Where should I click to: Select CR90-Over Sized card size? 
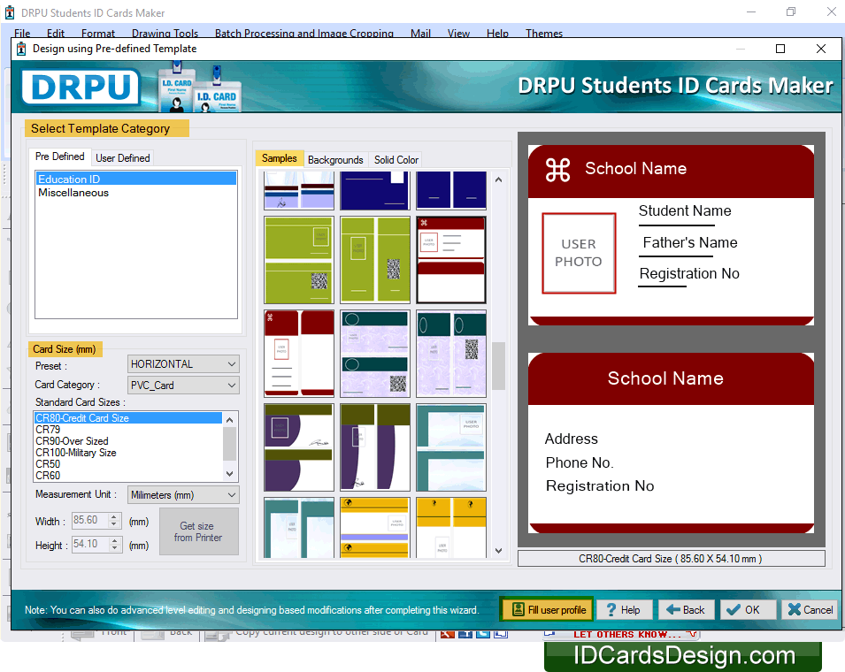pos(128,441)
